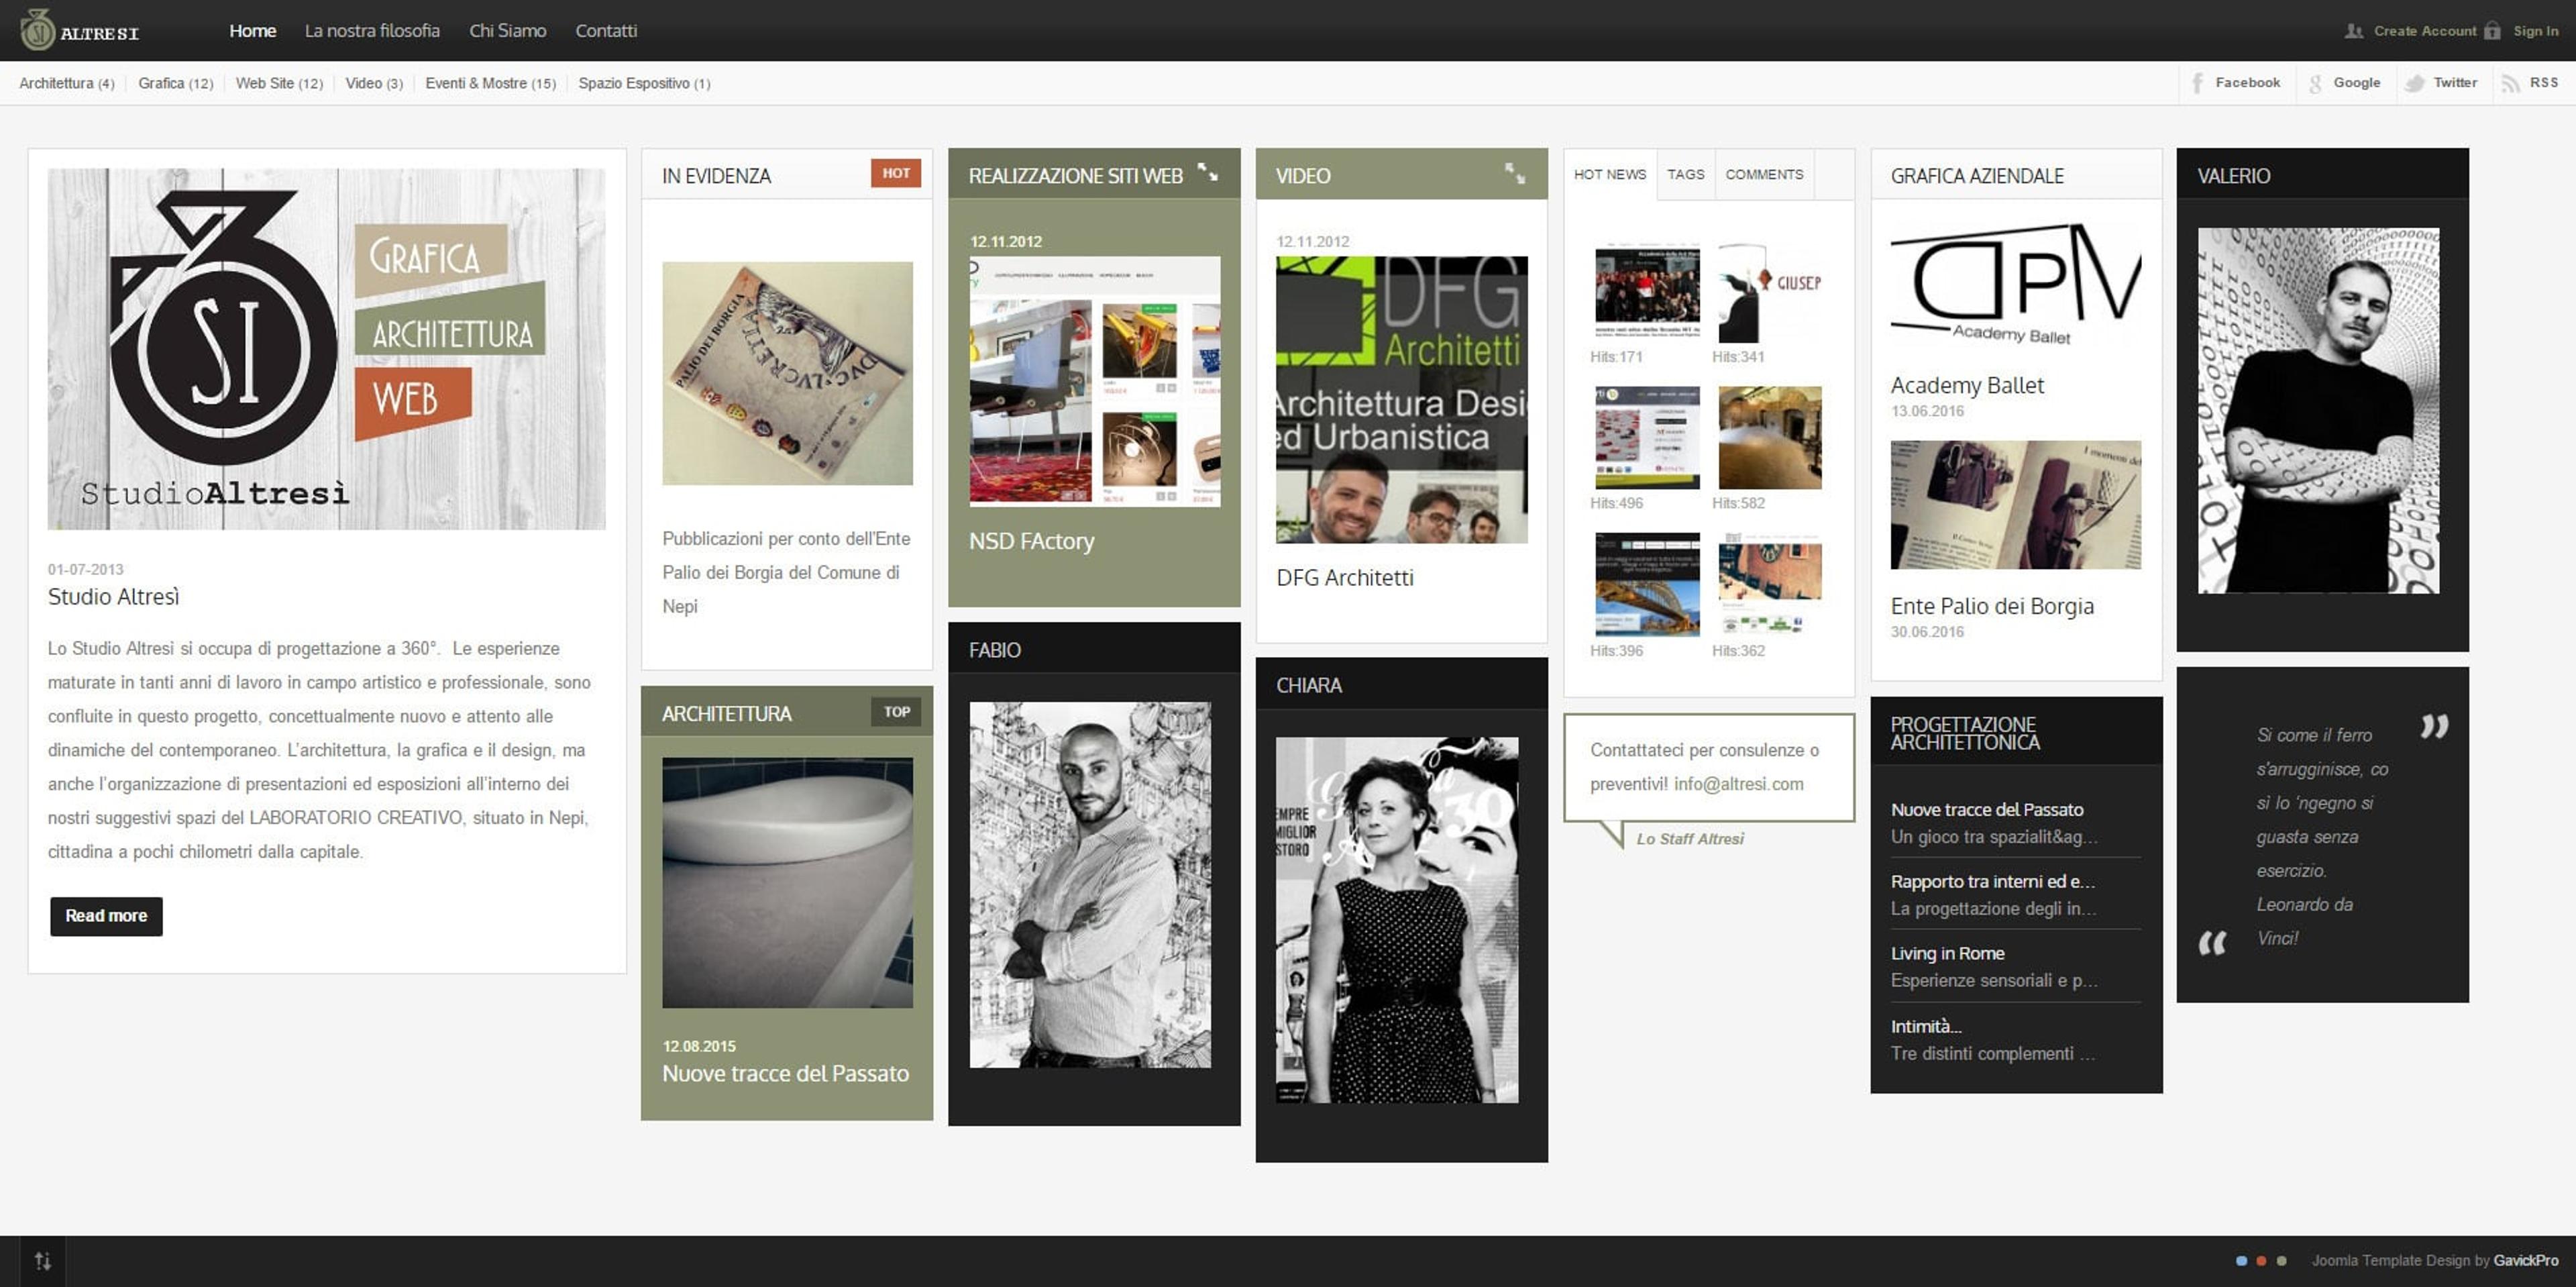This screenshot has width=2576, height=1287.
Task: Click the Read more button
Action: 106,916
